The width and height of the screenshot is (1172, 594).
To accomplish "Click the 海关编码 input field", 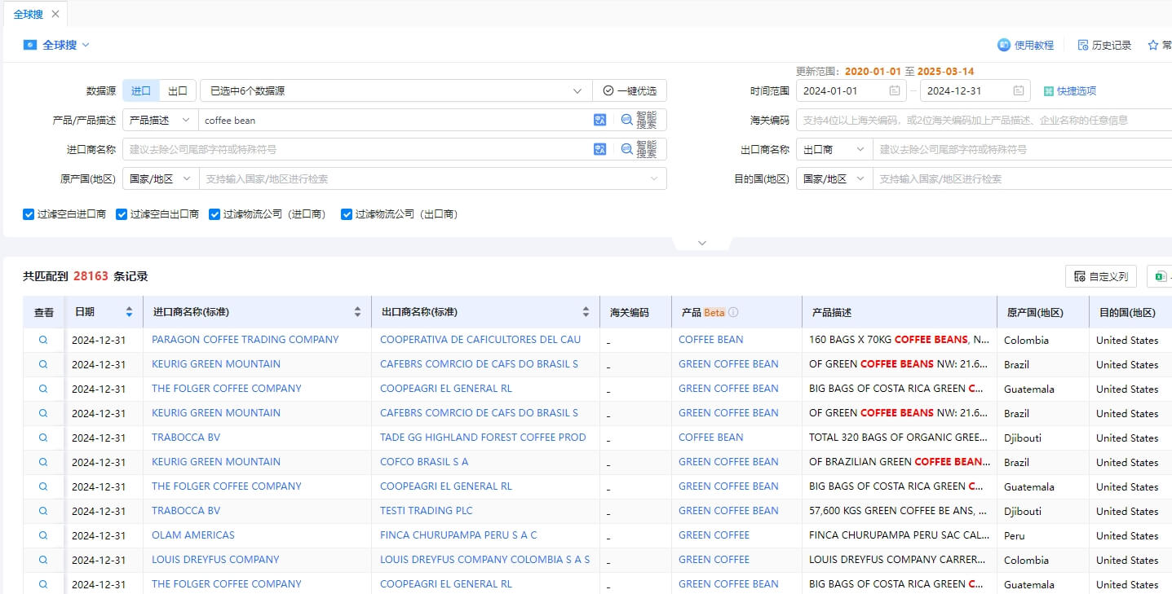I will click(x=984, y=120).
